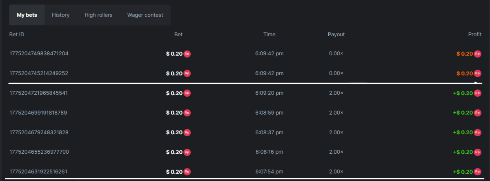Click Rp profit icon for 6:07:54 pm bet

[x=478, y=172]
